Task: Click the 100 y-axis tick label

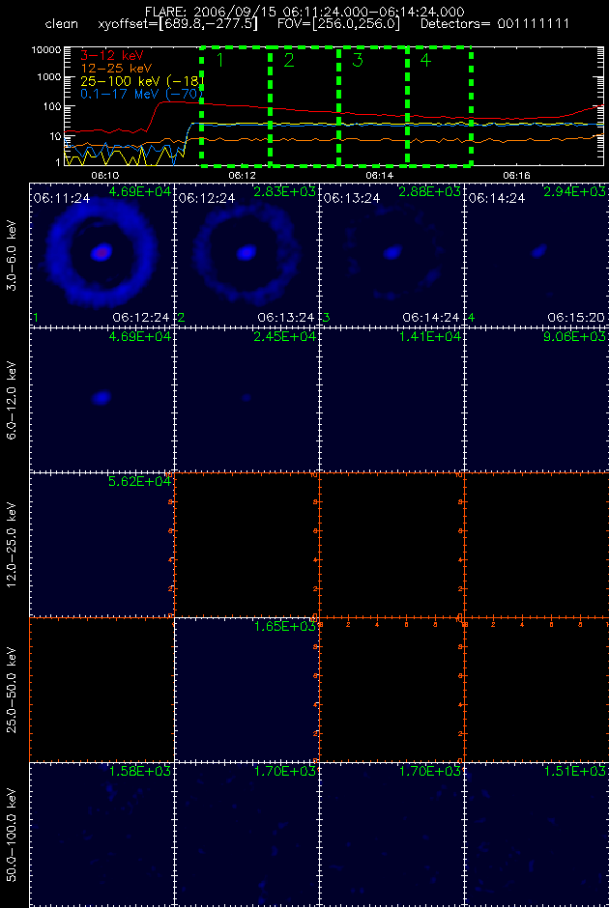Action: (53, 106)
